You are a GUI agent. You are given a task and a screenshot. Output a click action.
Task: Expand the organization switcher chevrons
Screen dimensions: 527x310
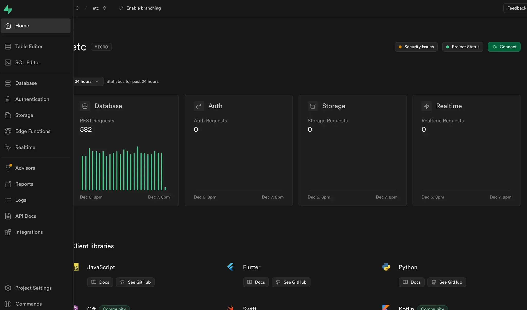[x=77, y=8]
